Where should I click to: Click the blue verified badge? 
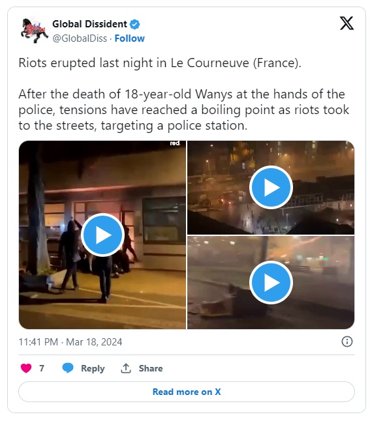pyautogui.click(x=134, y=24)
